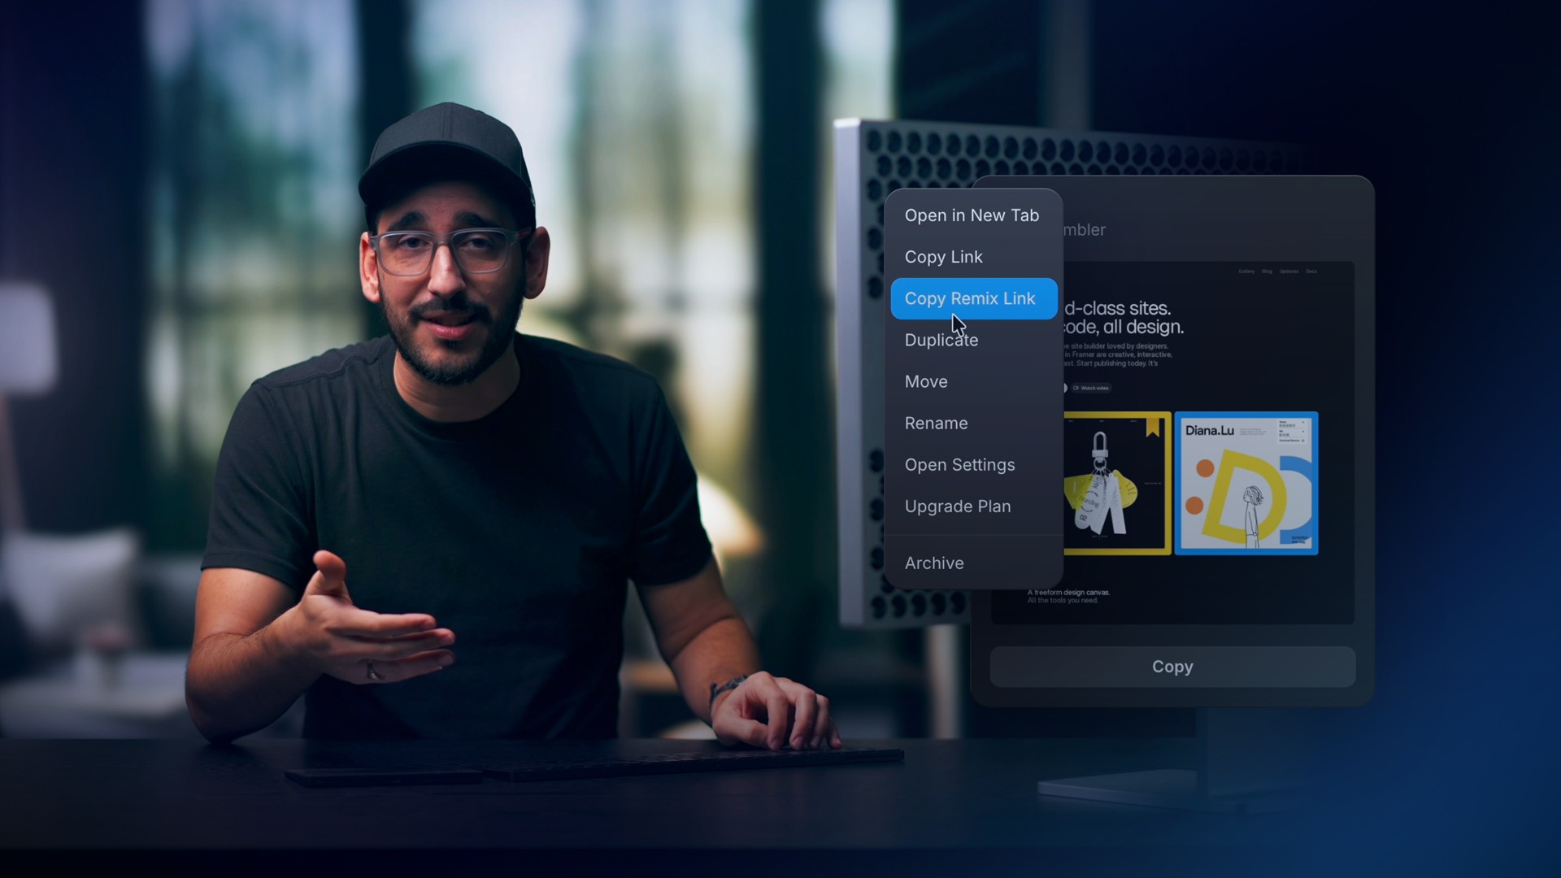The height and width of the screenshot is (878, 1561).
Task: Click the yellow keychain thumbnail
Action: (x=1117, y=483)
